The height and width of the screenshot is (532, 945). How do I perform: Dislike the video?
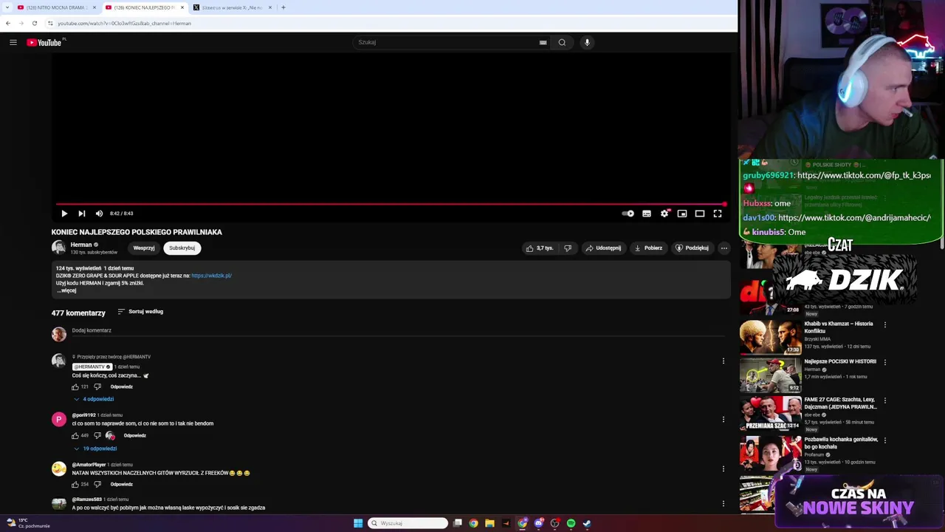568,248
